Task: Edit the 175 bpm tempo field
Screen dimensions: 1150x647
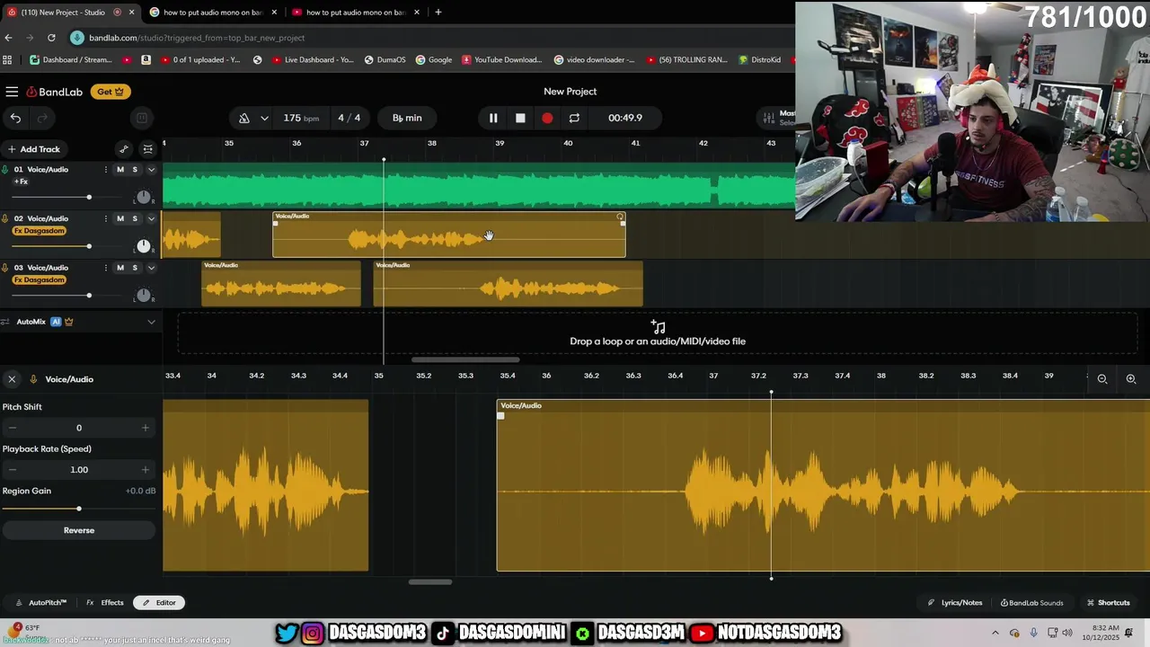Action: 301,118
